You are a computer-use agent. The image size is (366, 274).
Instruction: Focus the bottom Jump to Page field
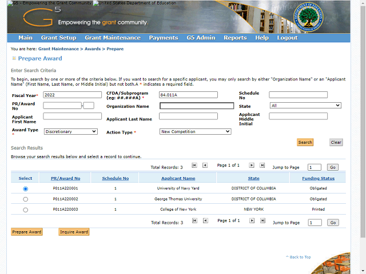(315, 223)
